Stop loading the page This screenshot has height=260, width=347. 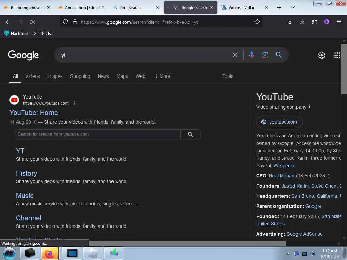point(33,22)
